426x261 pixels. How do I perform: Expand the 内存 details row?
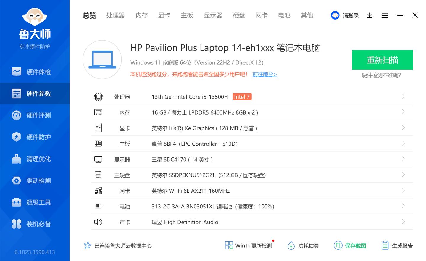tap(403, 112)
